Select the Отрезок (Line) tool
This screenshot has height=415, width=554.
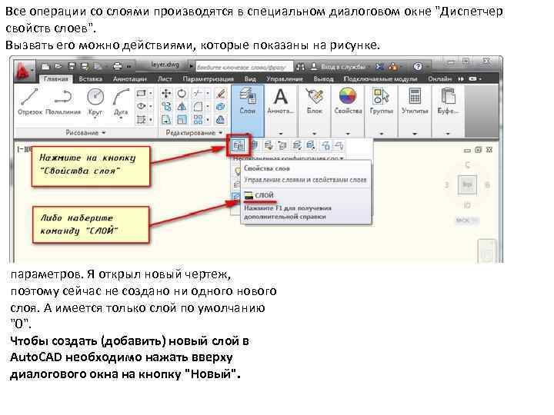(x=30, y=101)
